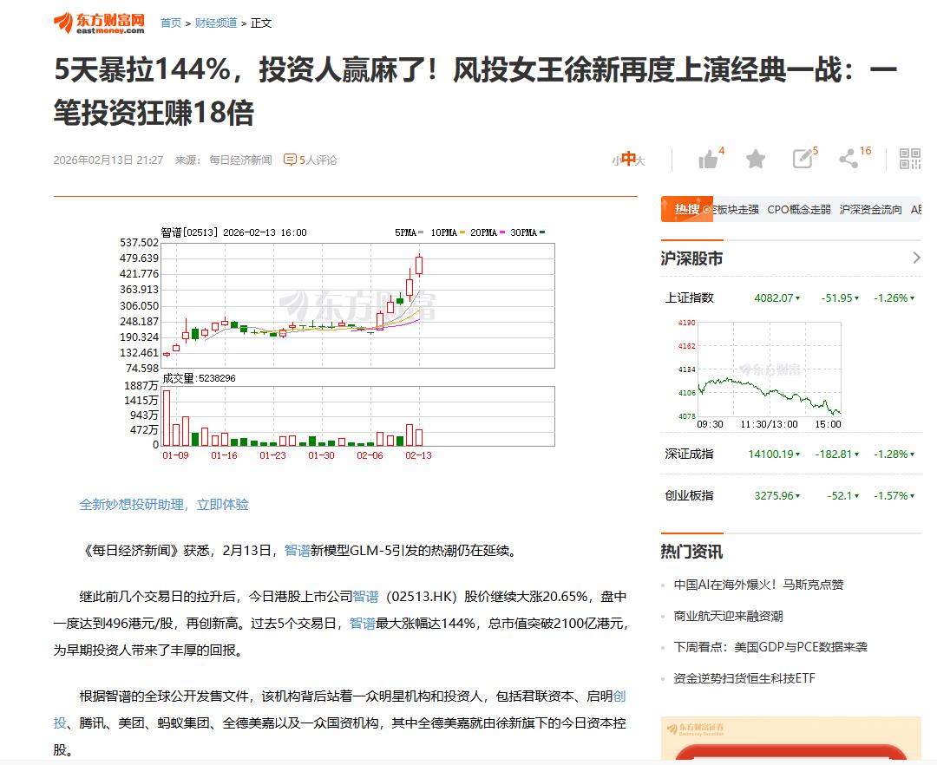Select medium font size 中
Viewport: 937px width, 765px height.
coord(628,159)
